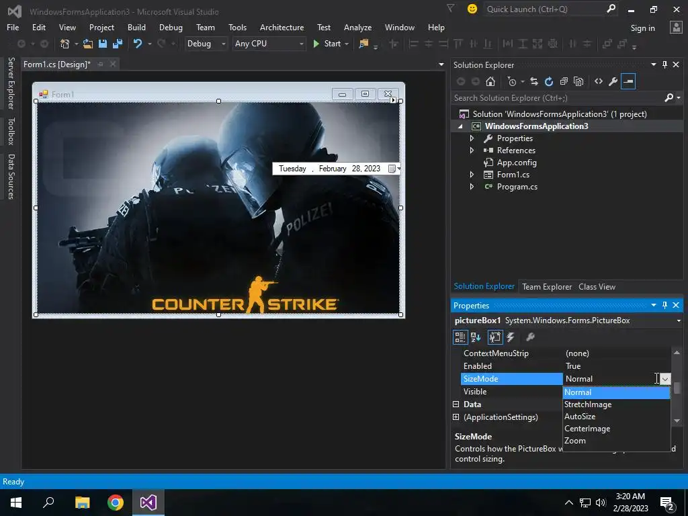Click View Code icon in Solution Explorer
The width and height of the screenshot is (688, 516).
tap(599, 81)
